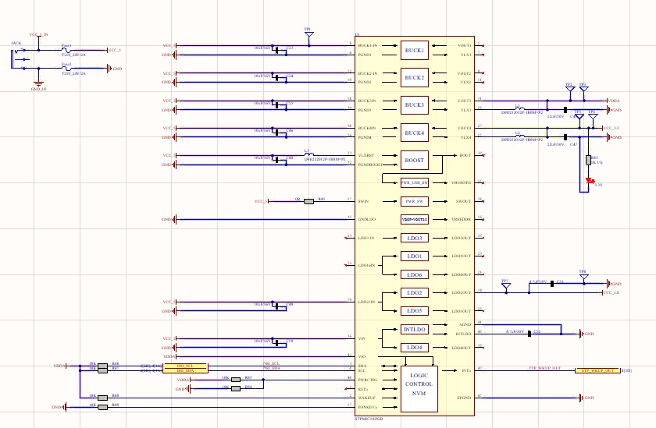Screen dimensions: 656x428
Task: Select the LDO3 block
Action: (414, 238)
